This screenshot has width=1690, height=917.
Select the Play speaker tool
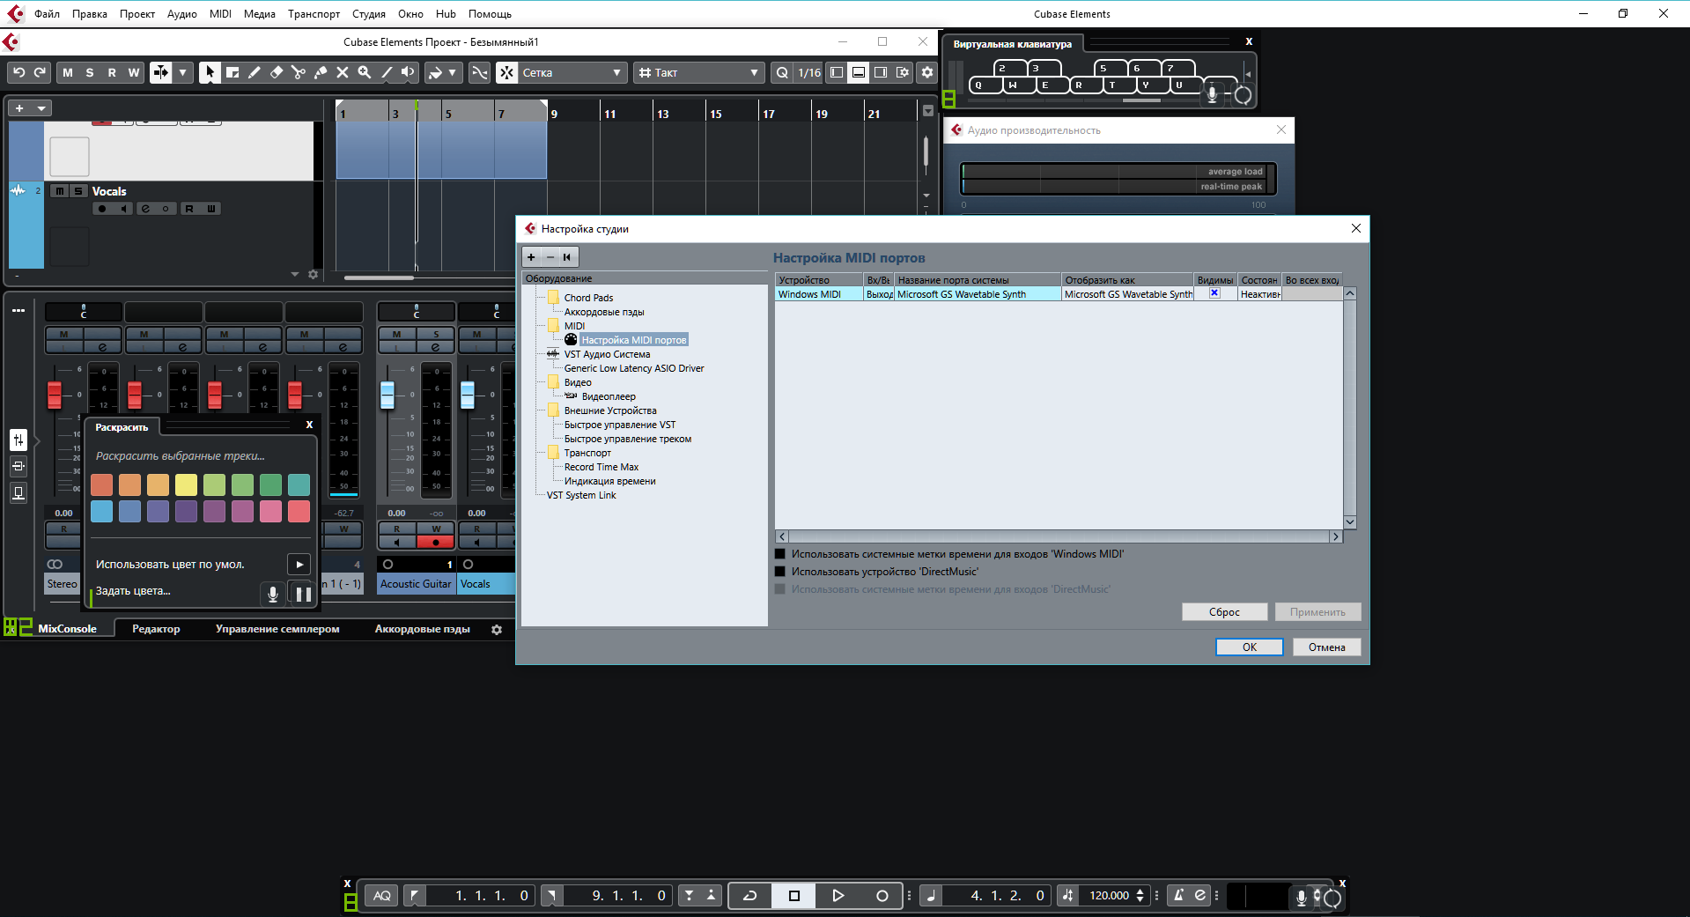coord(408,72)
